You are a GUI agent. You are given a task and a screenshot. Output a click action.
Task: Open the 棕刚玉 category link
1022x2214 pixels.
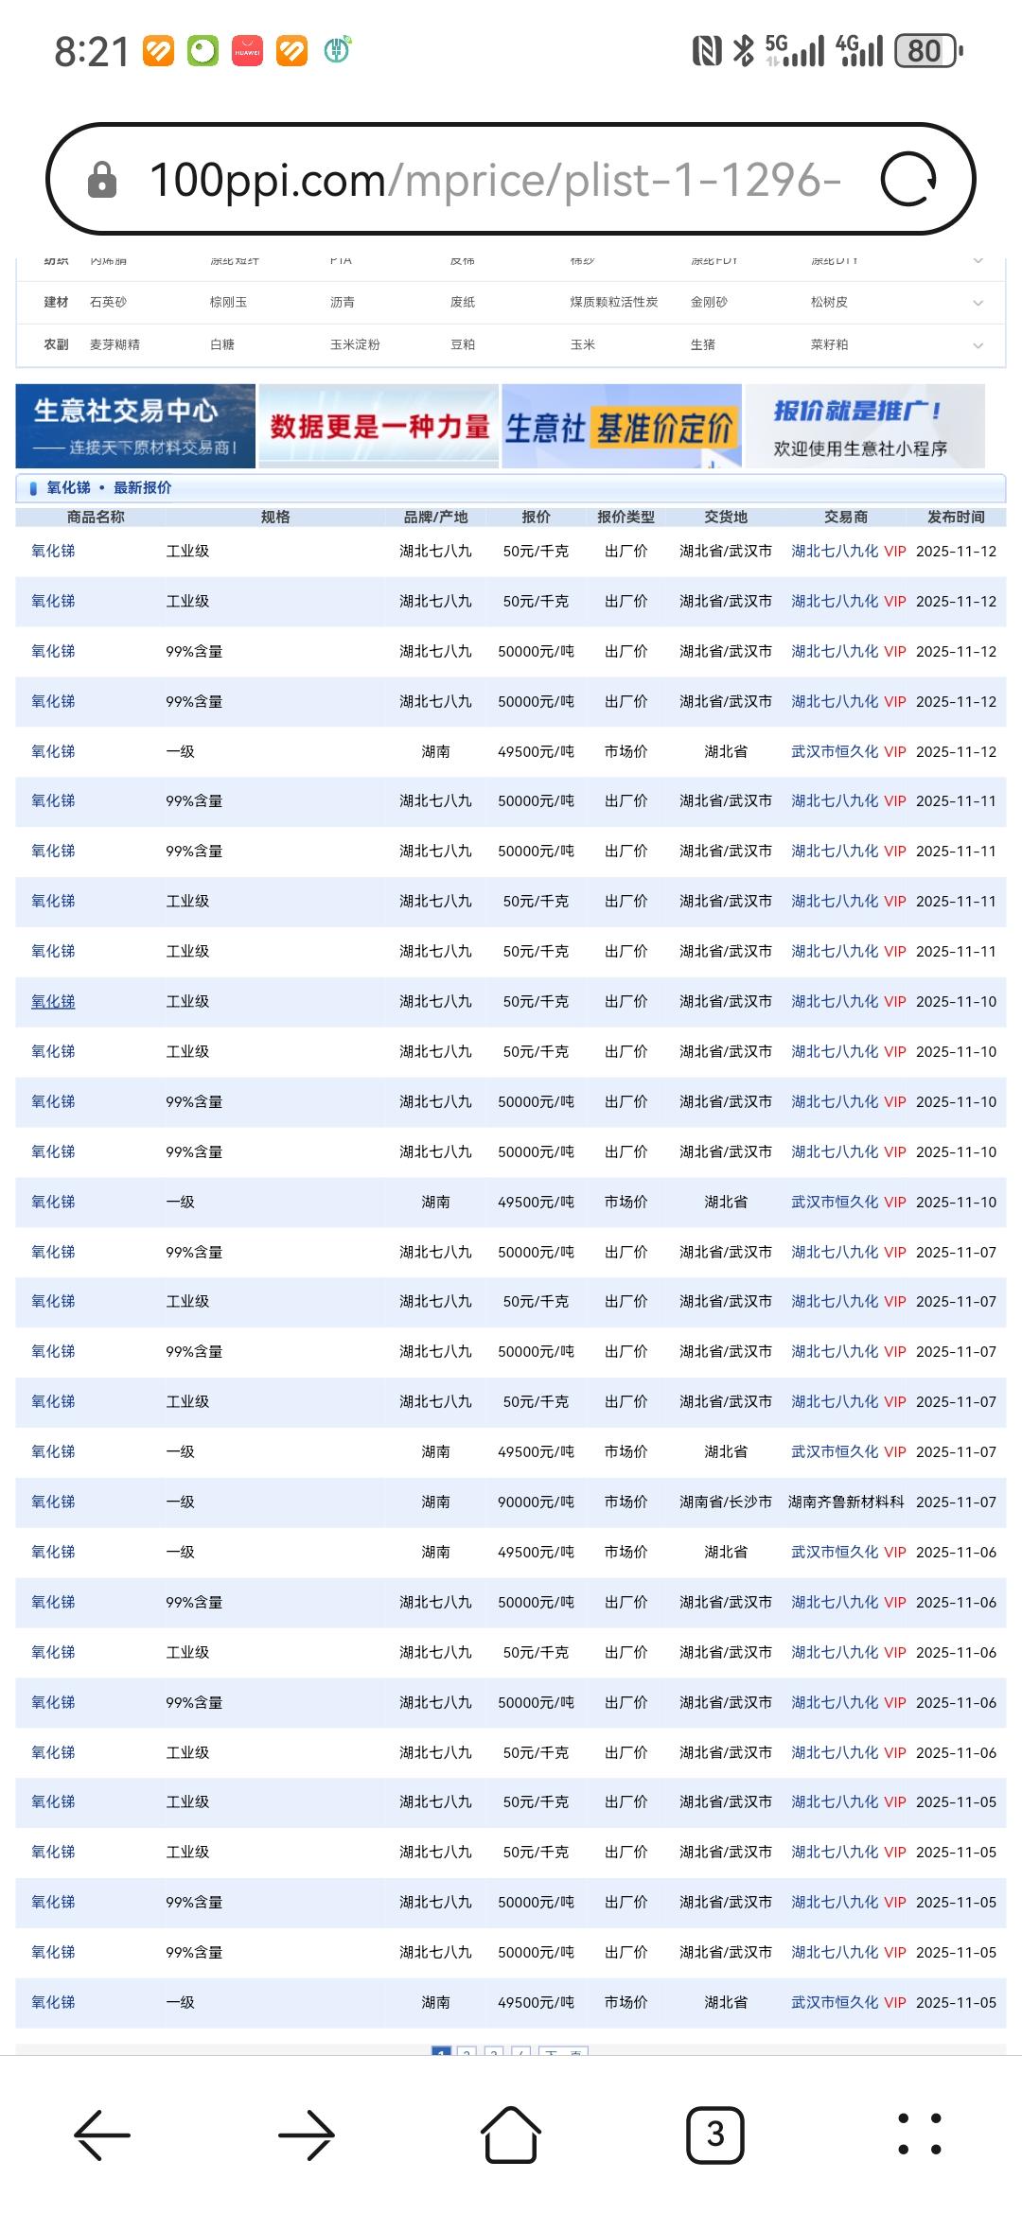coord(228,302)
